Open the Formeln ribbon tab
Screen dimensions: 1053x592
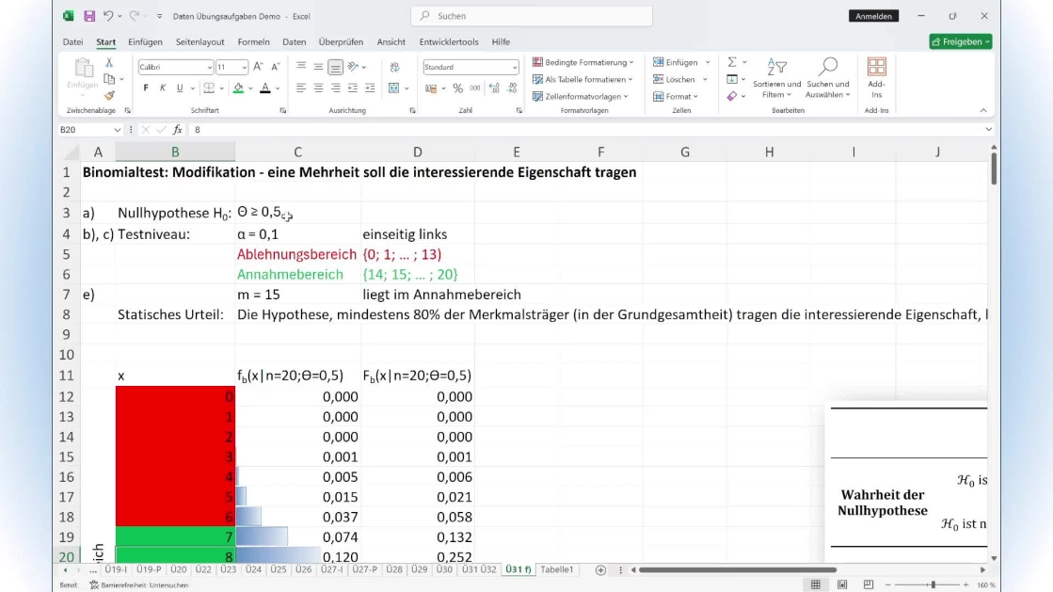(x=253, y=41)
